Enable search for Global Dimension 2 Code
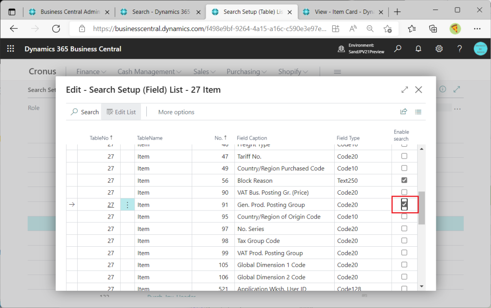The height and width of the screenshot is (308, 491). pyautogui.click(x=404, y=277)
